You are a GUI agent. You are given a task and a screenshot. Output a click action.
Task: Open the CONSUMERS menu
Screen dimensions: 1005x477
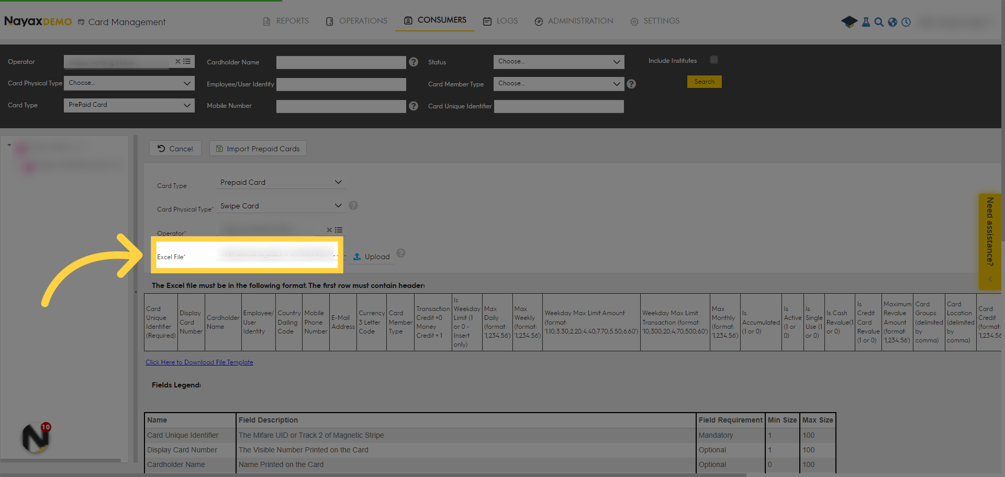(x=435, y=20)
